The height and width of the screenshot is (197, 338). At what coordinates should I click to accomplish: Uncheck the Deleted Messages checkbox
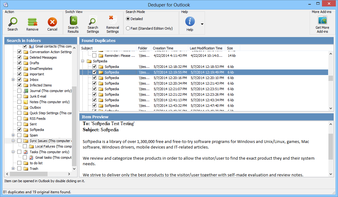coord(19,57)
